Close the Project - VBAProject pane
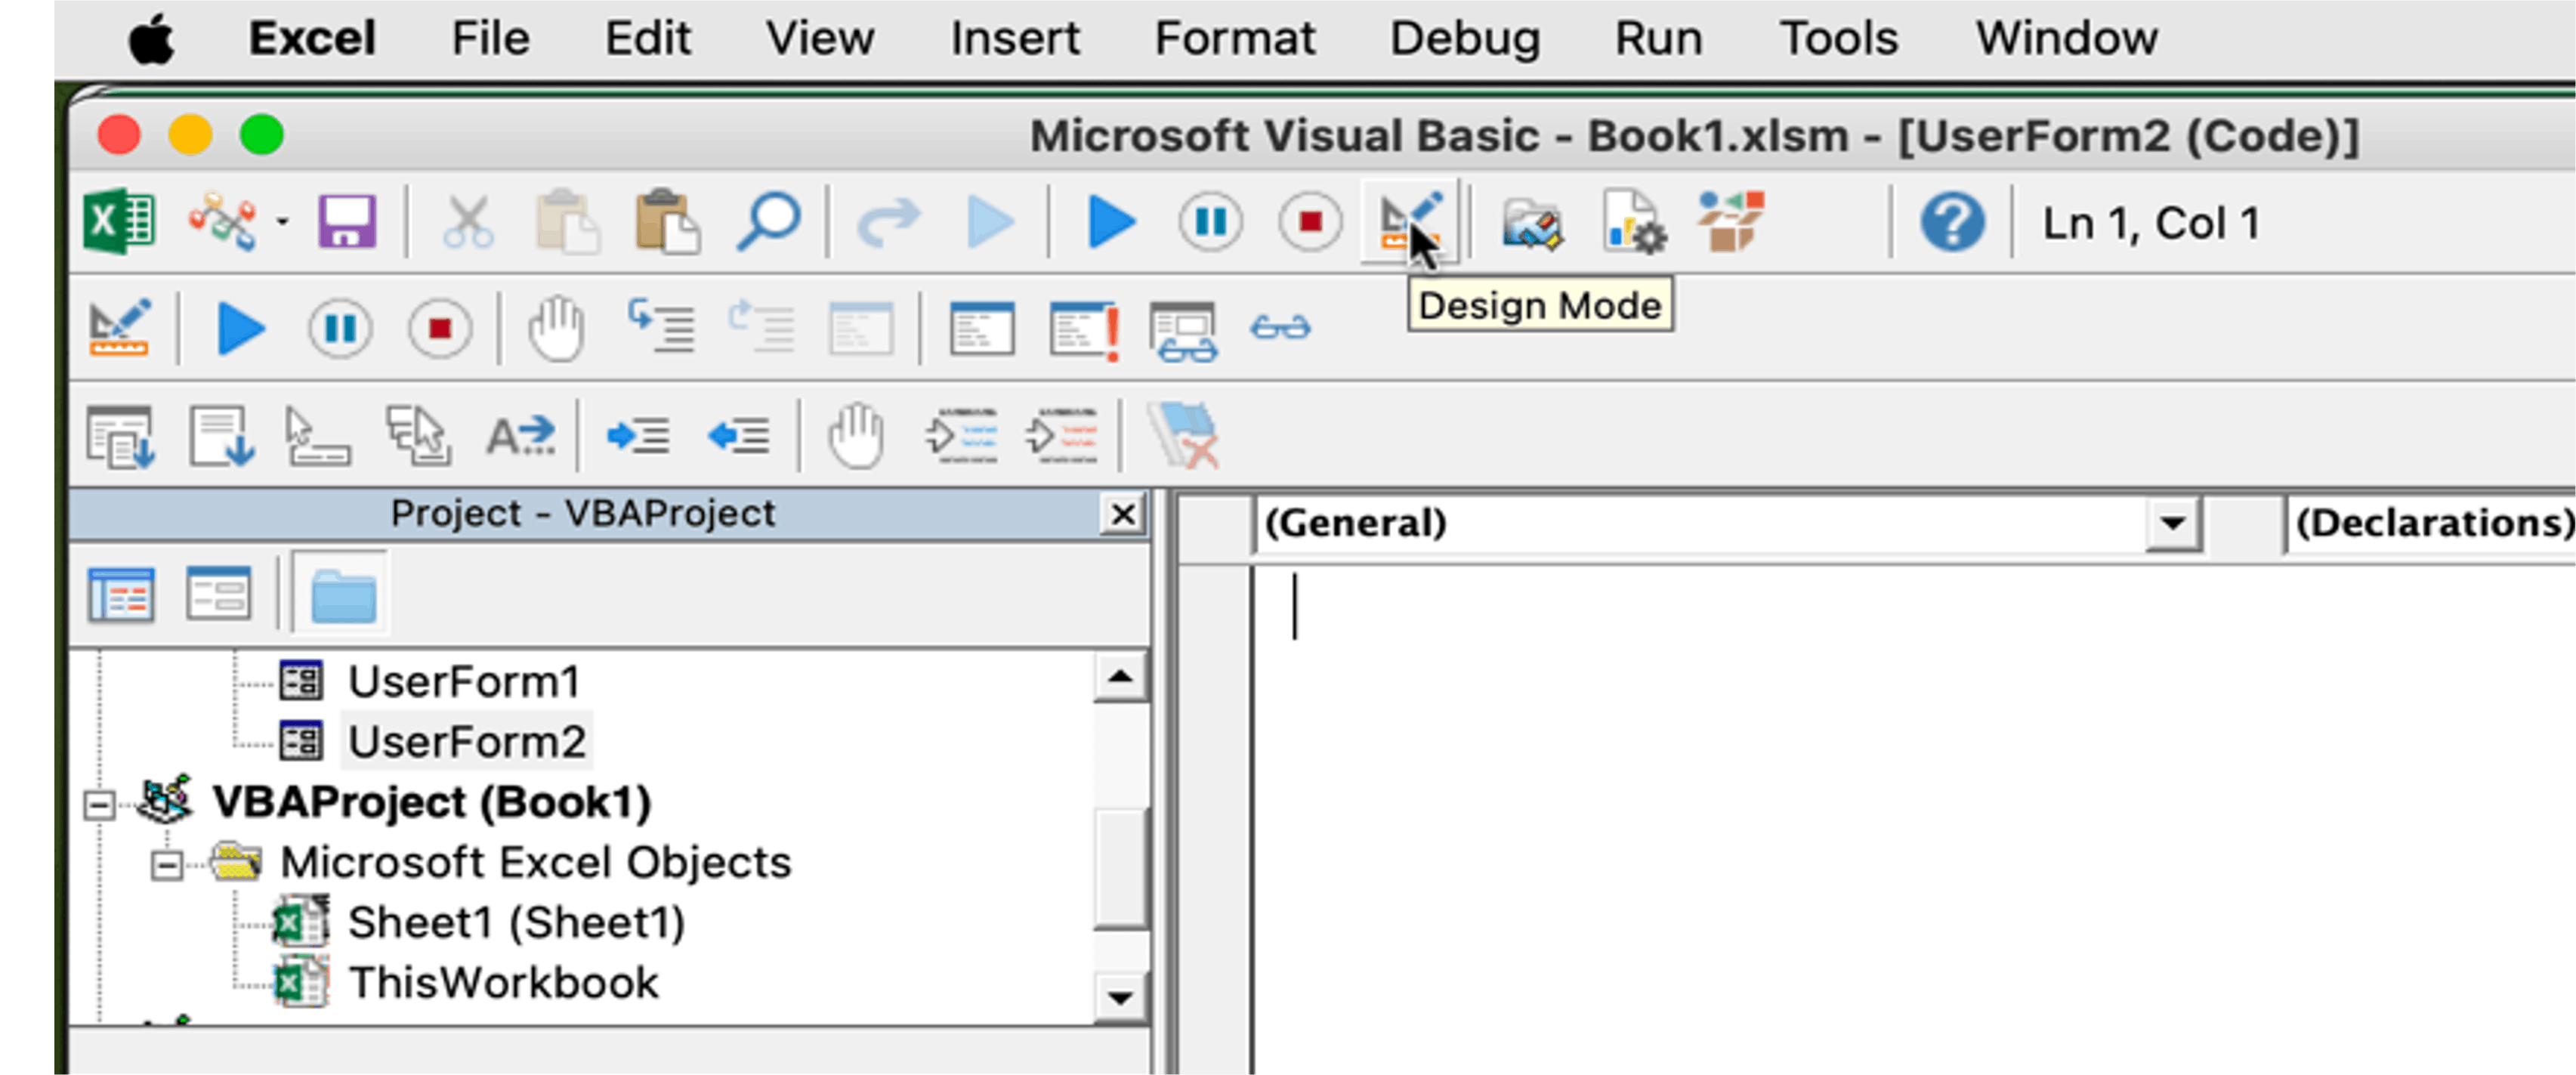This screenshot has height=1075, width=2576. point(1123,514)
